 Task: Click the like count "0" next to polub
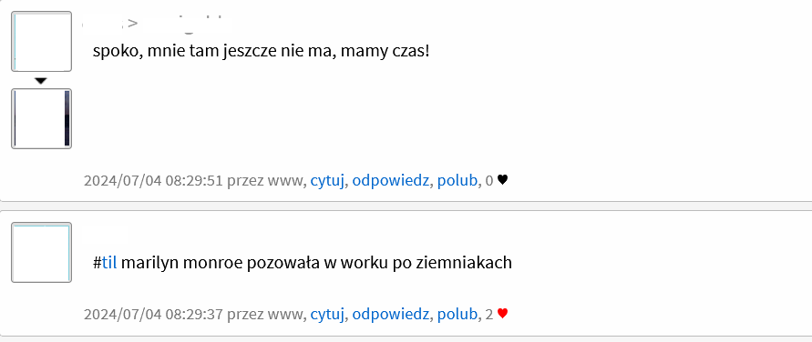(x=489, y=181)
